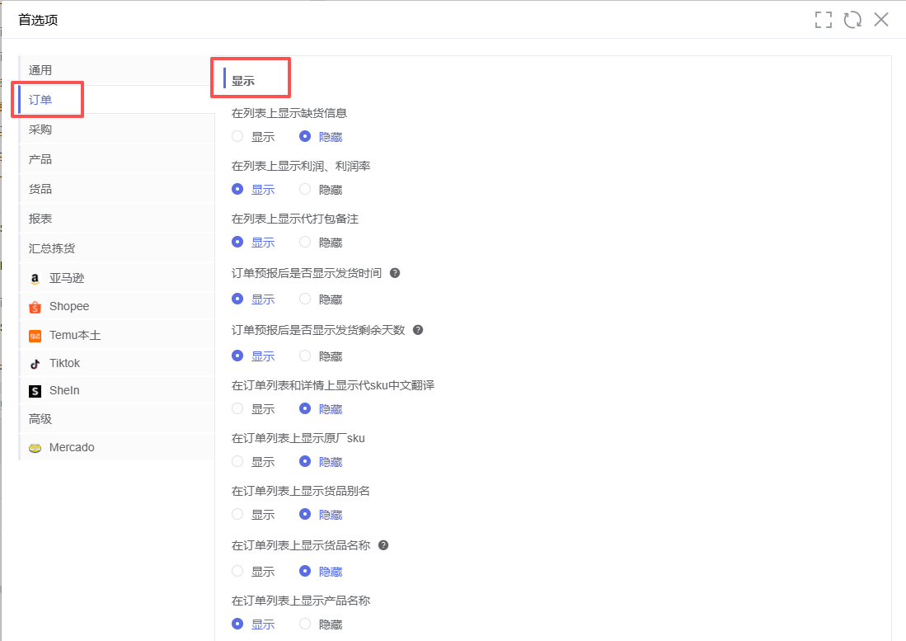Viewport: 906px width, 641px height.
Task: Click the fullscreen expand icon
Action: 823,20
